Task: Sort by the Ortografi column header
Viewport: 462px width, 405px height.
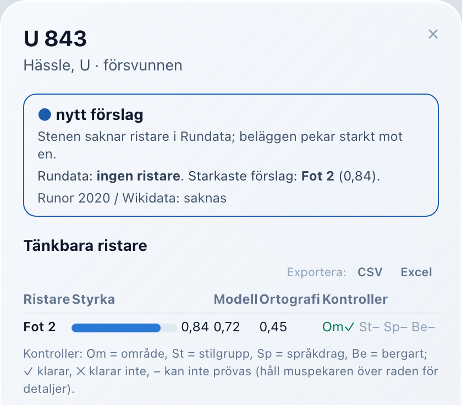Action: click(x=289, y=299)
